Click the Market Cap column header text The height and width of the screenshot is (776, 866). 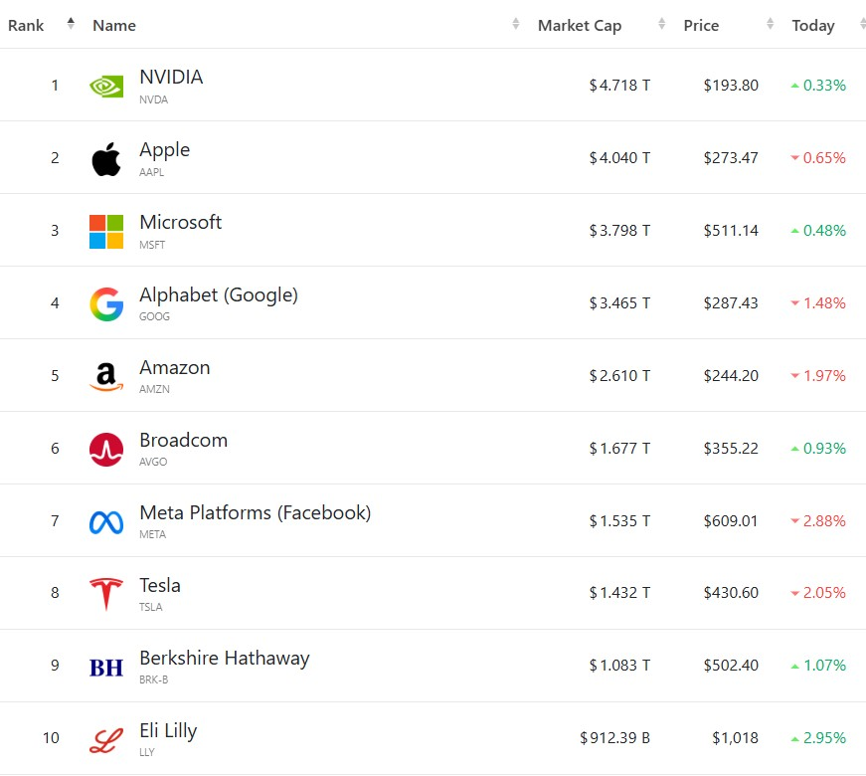580,26
